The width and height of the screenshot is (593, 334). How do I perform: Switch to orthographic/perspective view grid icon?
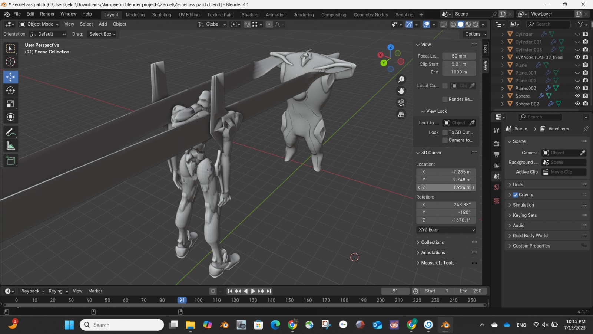click(401, 114)
